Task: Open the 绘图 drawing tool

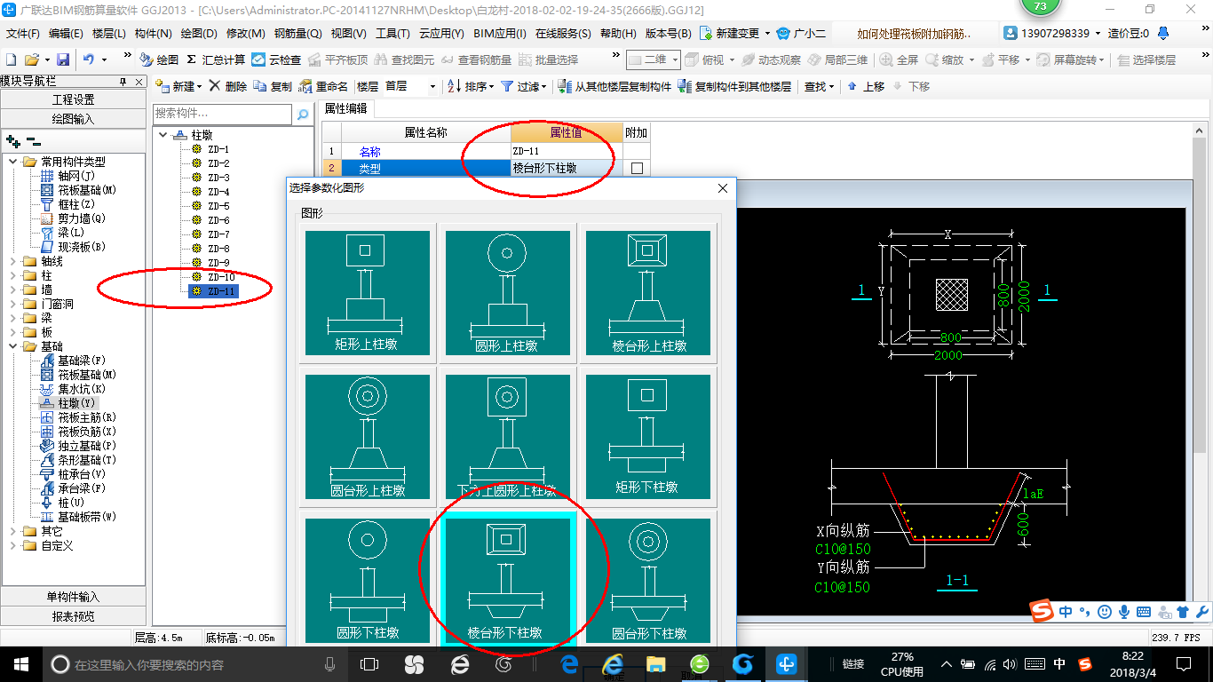Action: click(x=159, y=59)
